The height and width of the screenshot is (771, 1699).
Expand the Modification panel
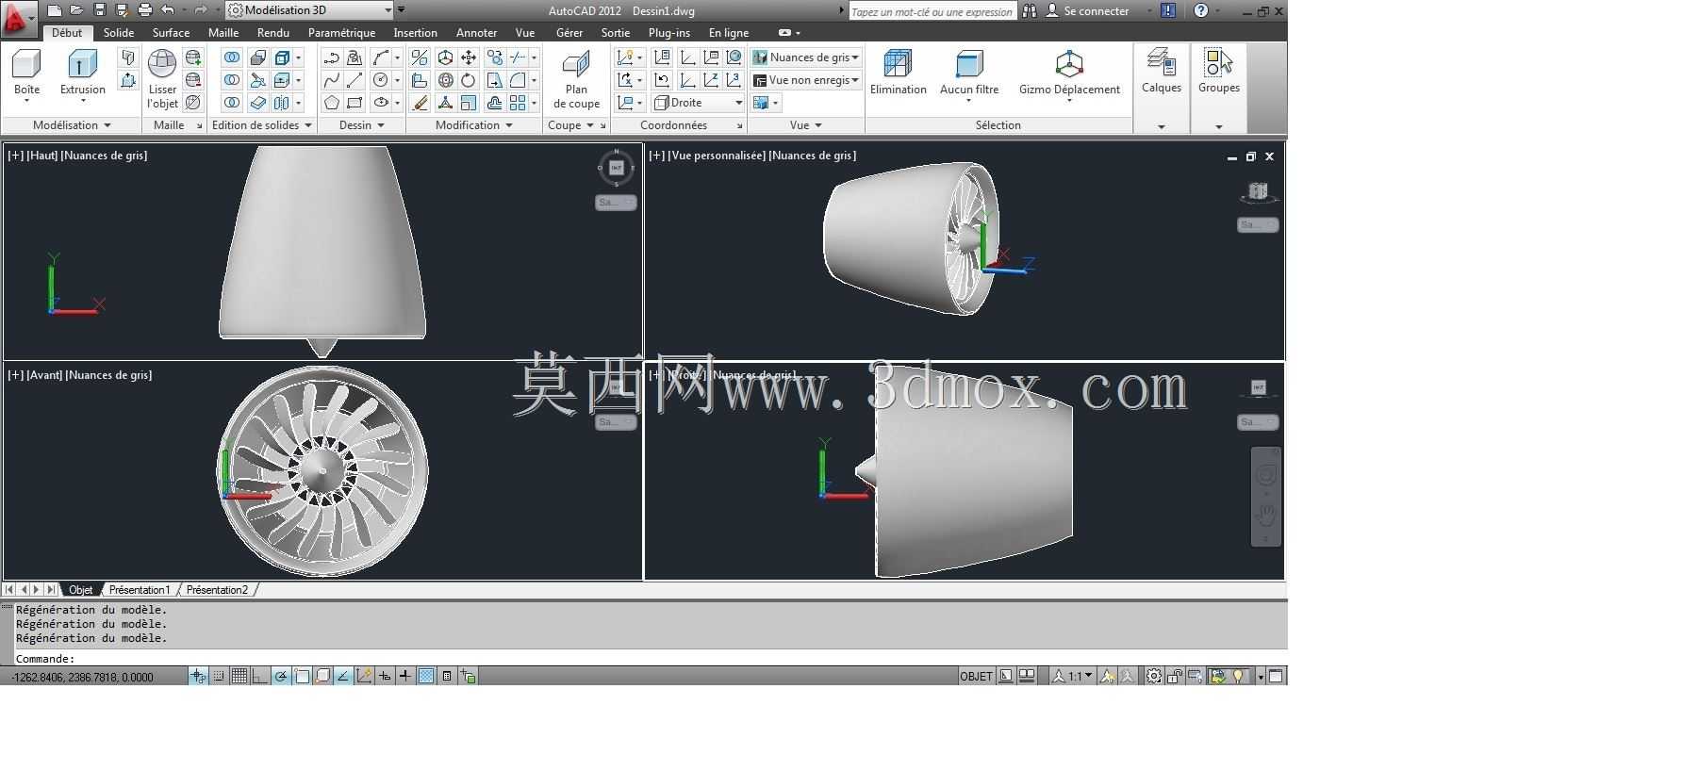pos(473,125)
